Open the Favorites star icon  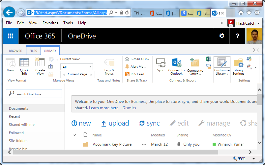[x=249, y=12]
